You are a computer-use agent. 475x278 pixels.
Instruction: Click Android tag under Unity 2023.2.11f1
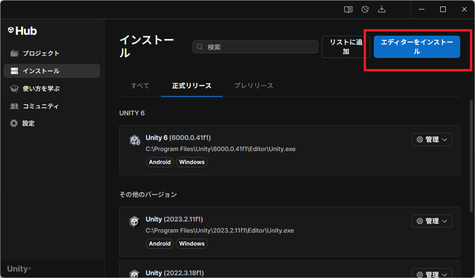tap(160, 244)
